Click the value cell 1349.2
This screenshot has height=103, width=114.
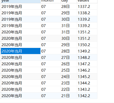[x=87, y=51]
